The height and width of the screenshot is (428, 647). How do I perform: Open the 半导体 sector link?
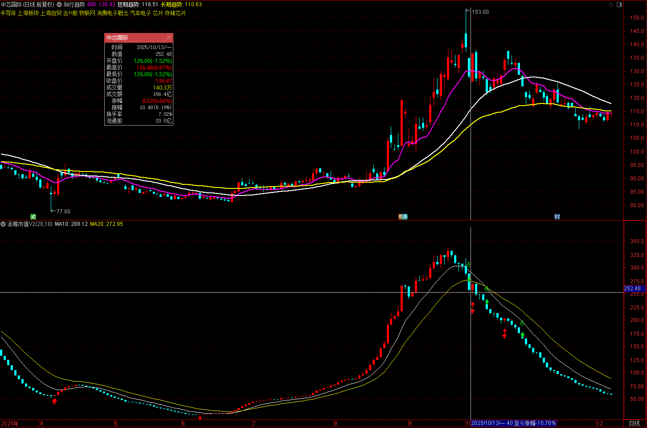point(8,13)
